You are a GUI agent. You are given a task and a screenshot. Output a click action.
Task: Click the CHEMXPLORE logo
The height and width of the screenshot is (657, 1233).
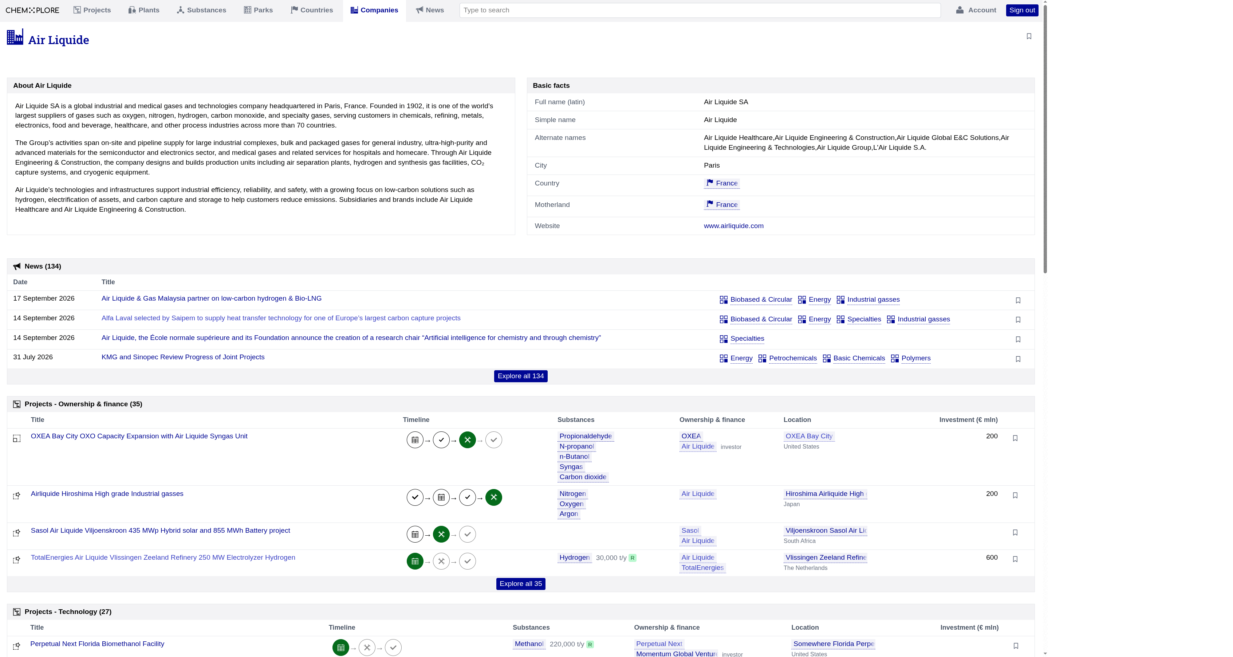coord(32,10)
